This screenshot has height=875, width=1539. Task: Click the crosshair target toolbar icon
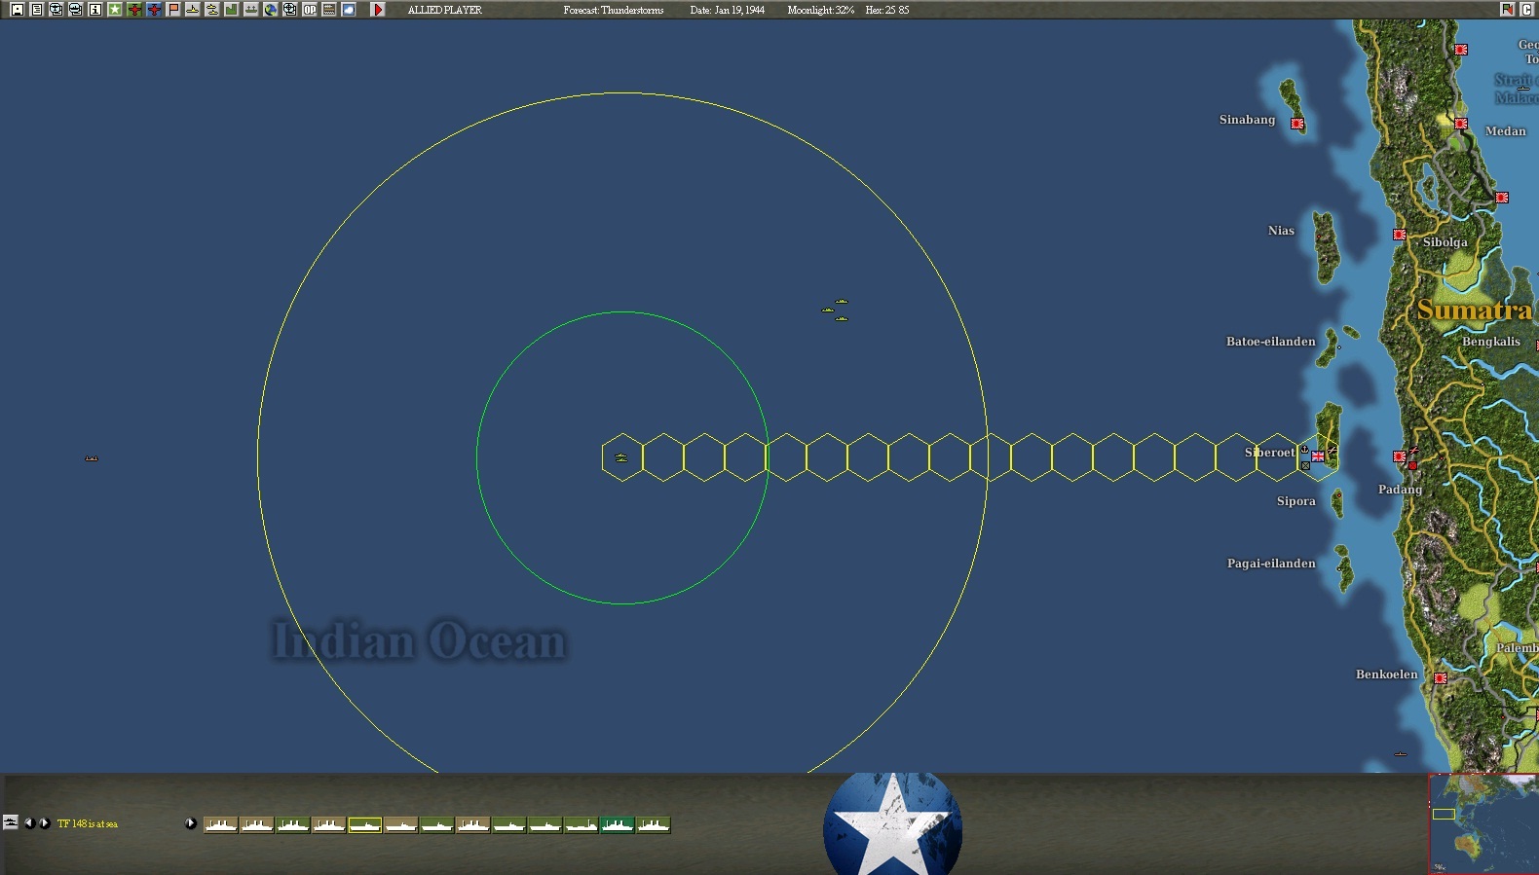[x=290, y=10]
